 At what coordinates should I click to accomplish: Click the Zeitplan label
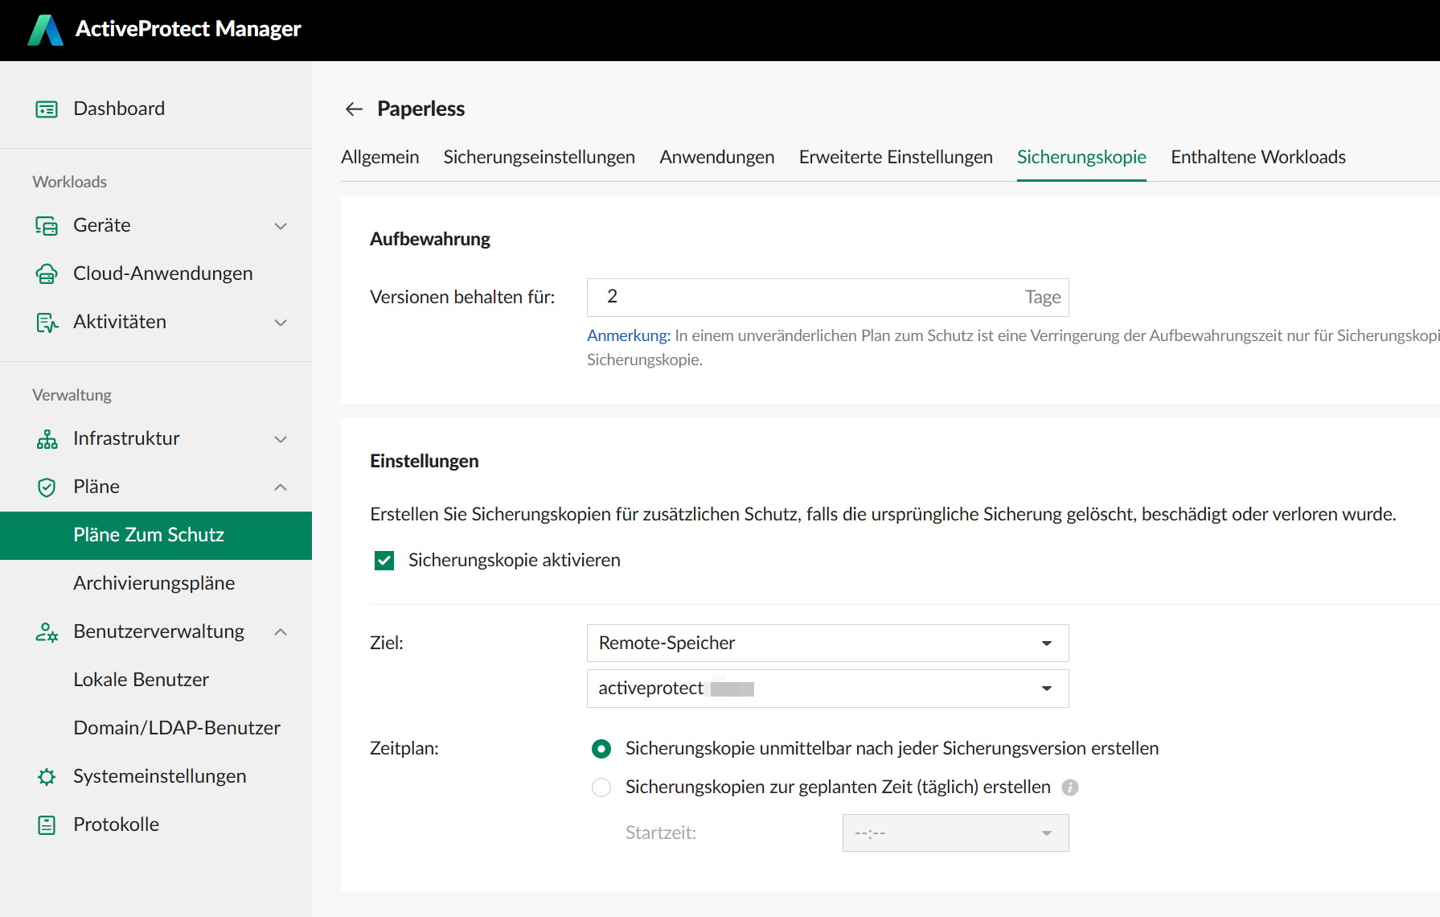coord(404,749)
